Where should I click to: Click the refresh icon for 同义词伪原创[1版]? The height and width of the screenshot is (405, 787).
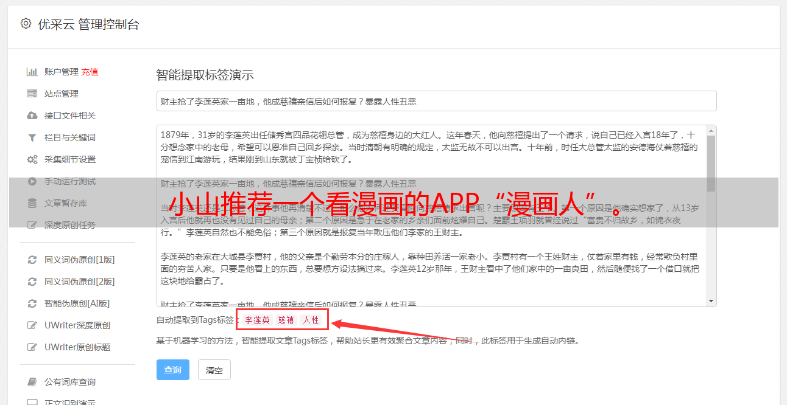32,260
